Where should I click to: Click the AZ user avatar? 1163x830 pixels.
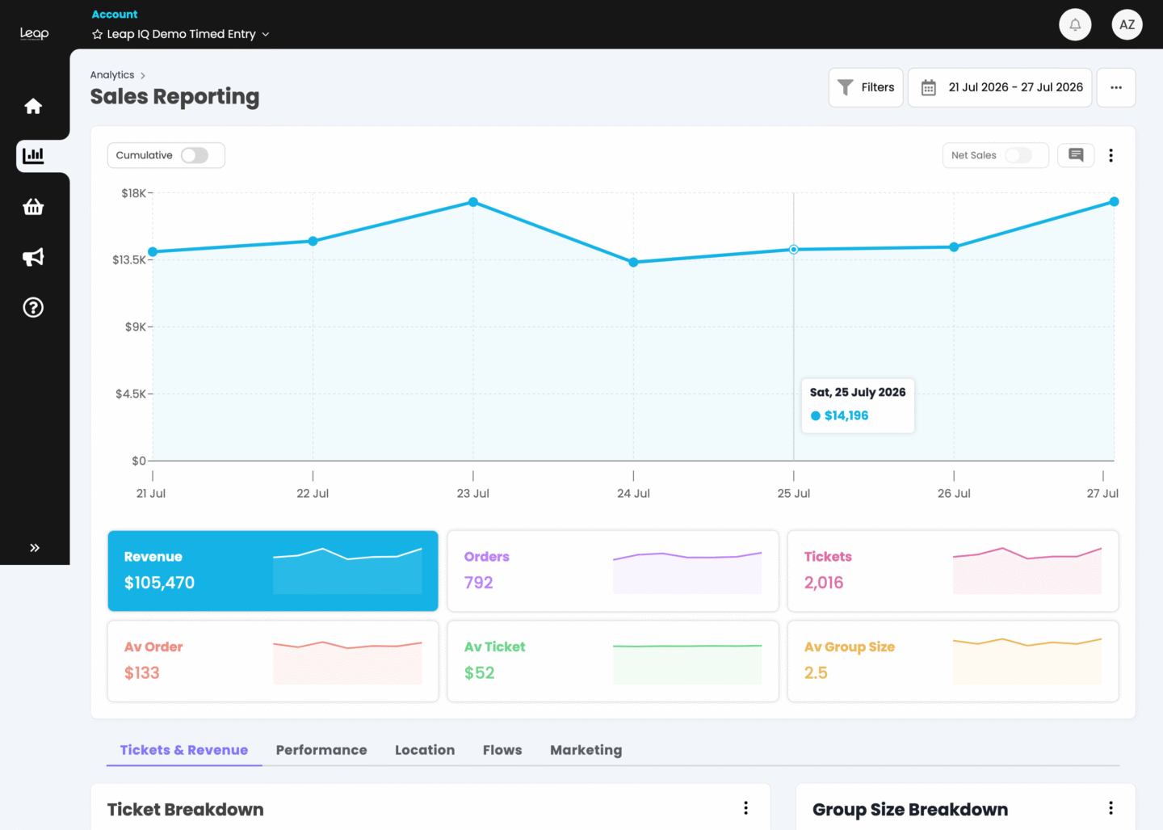tap(1127, 25)
